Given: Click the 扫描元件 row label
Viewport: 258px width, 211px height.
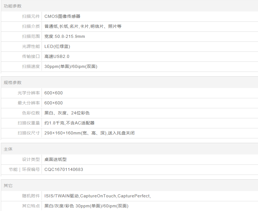Looking at the screenshot, I should click(x=31, y=16).
